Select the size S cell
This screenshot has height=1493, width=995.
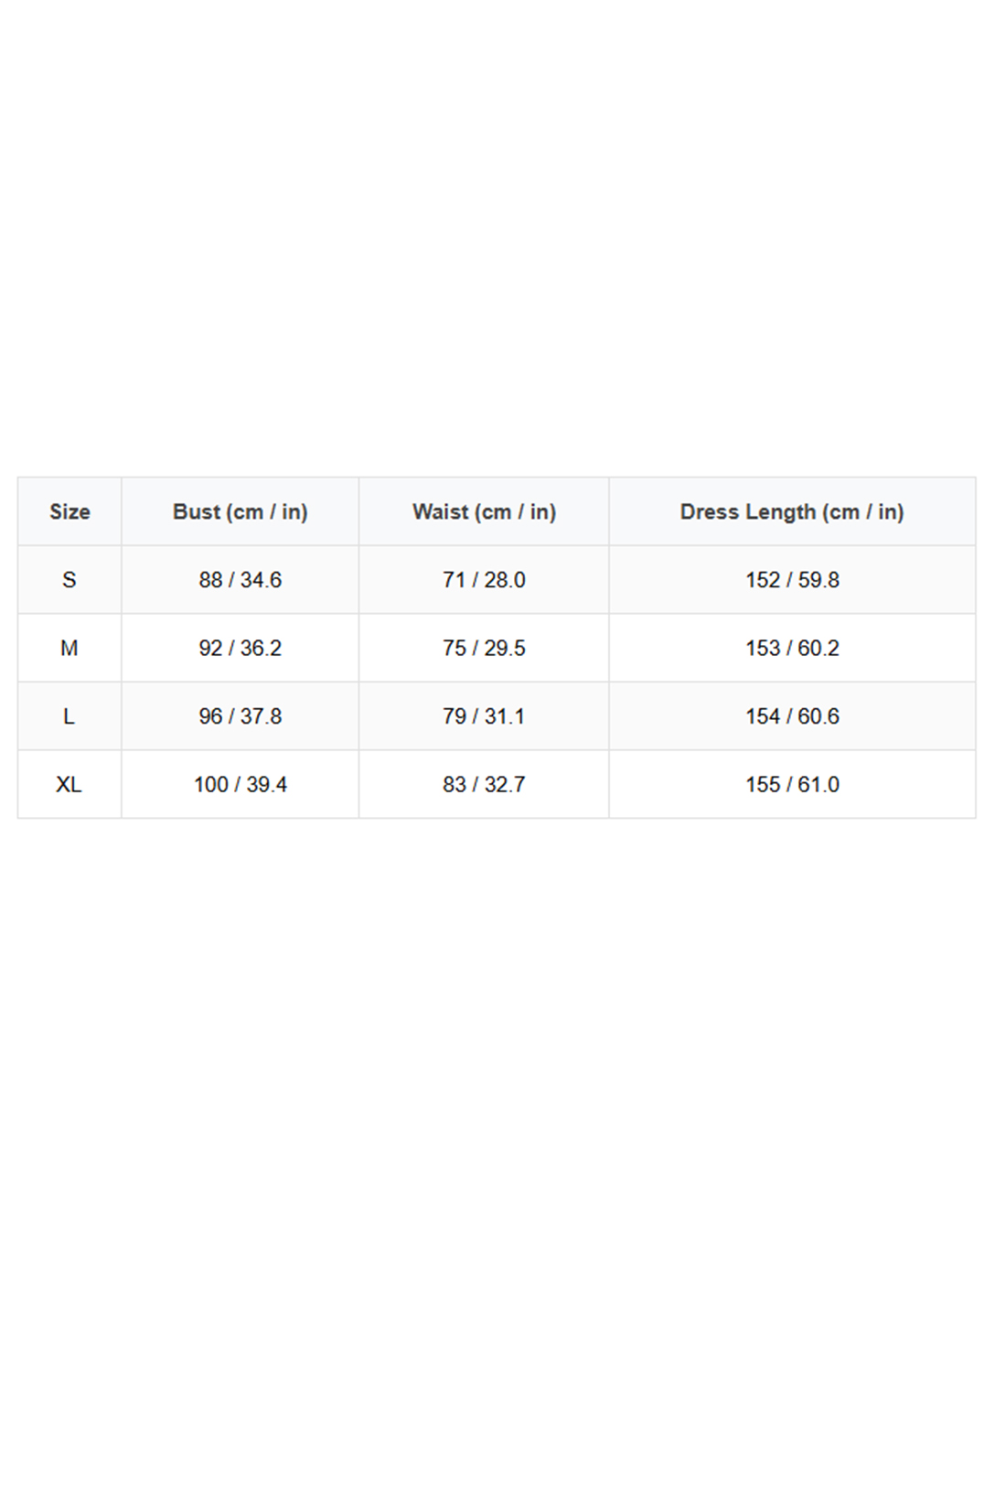[70, 580]
